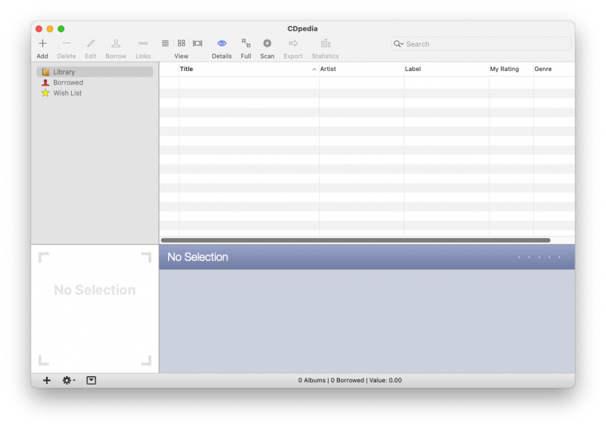The width and height of the screenshot is (606, 429).
Task: Click the Scan disc icon
Action: (267, 43)
